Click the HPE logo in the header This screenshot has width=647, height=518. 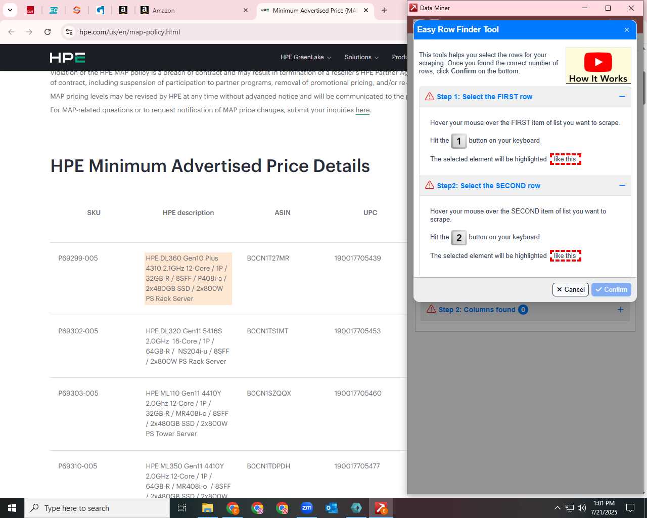[67, 57]
